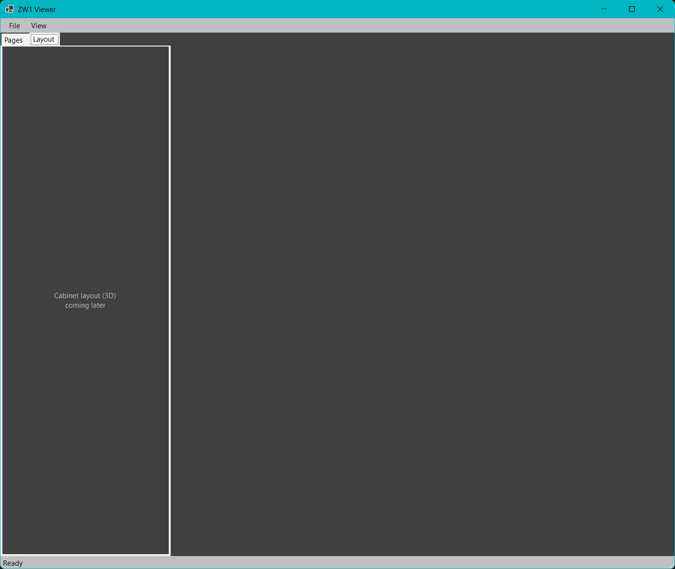This screenshot has height=569, width=675.
Task: Switch to the Pages tab
Action: coord(14,40)
